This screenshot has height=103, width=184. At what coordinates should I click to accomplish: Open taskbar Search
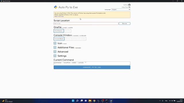[77, 101]
